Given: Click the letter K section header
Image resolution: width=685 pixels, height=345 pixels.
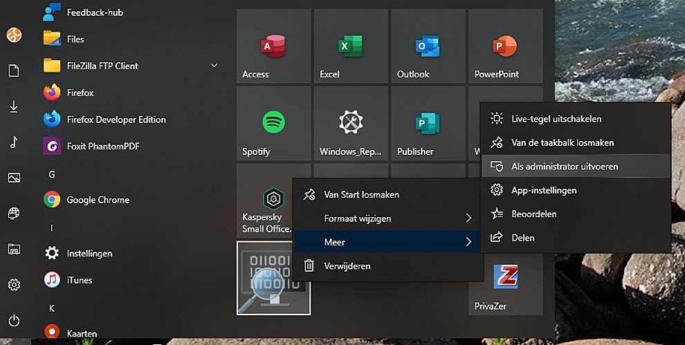Looking at the screenshot, I should pyautogui.click(x=52, y=308).
